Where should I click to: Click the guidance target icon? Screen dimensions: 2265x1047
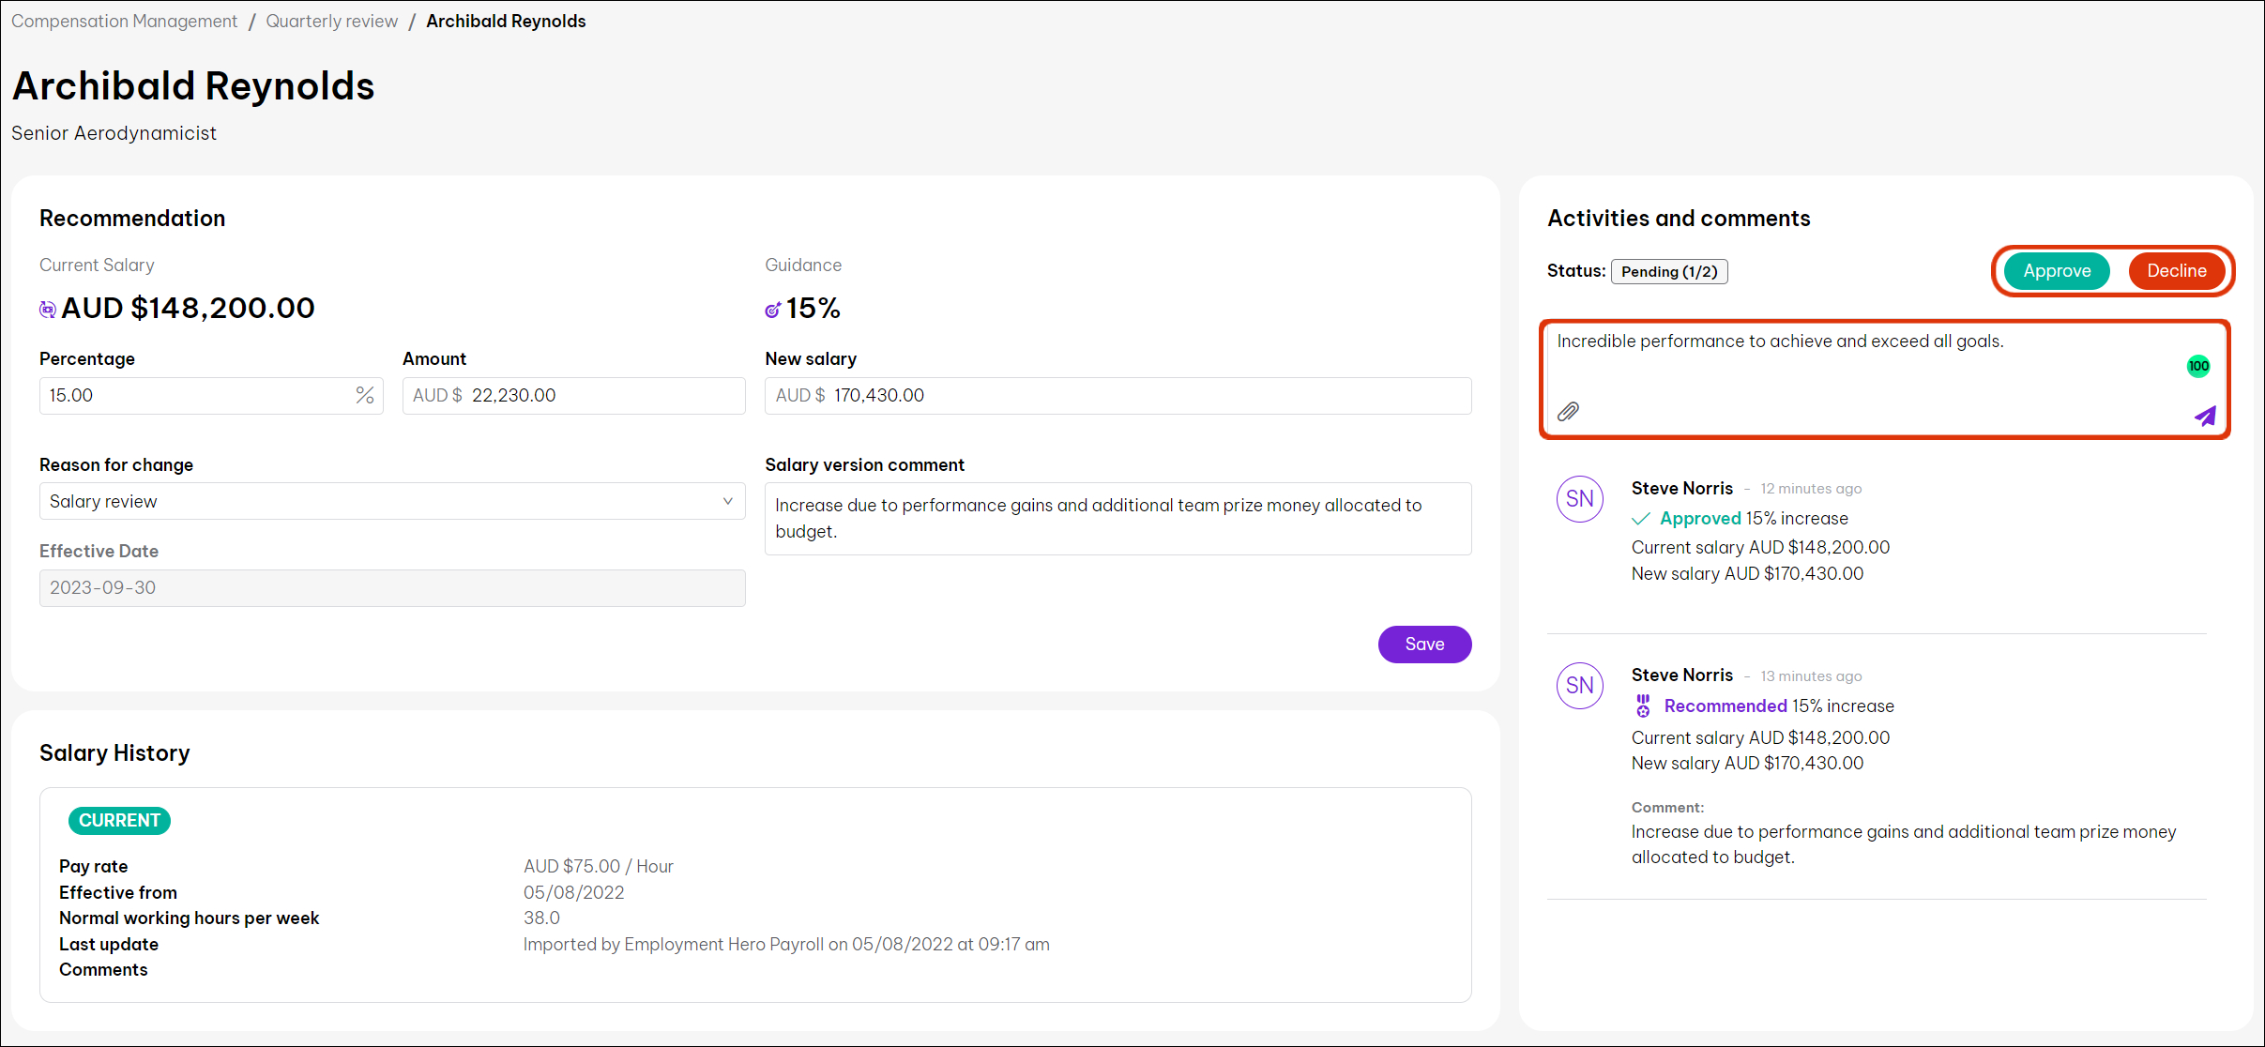click(772, 310)
